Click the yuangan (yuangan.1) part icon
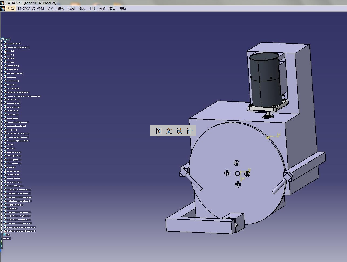Viewport: 347px width, 262px height. [x=5, y=43]
